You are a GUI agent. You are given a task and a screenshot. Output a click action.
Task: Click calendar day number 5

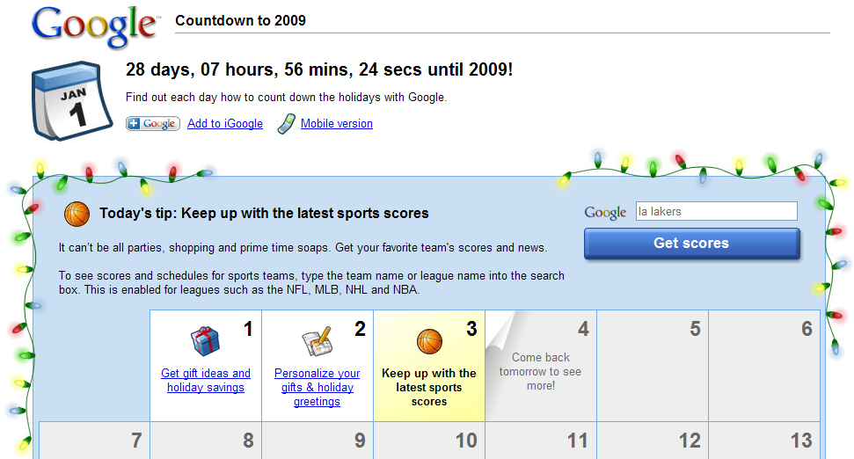pyautogui.click(x=695, y=329)
